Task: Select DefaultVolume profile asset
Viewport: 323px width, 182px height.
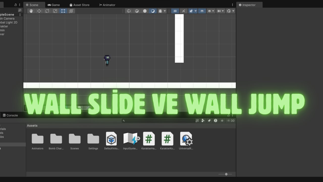Action: pyautogui.click(x=112, y=141)
